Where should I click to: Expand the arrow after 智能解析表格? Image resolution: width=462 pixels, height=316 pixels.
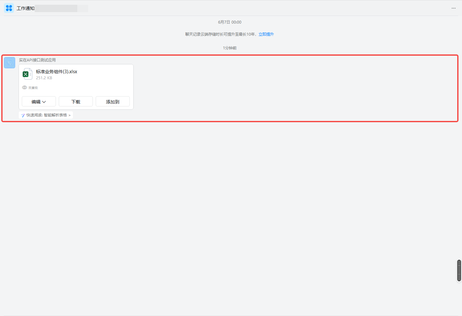(69, 115)
